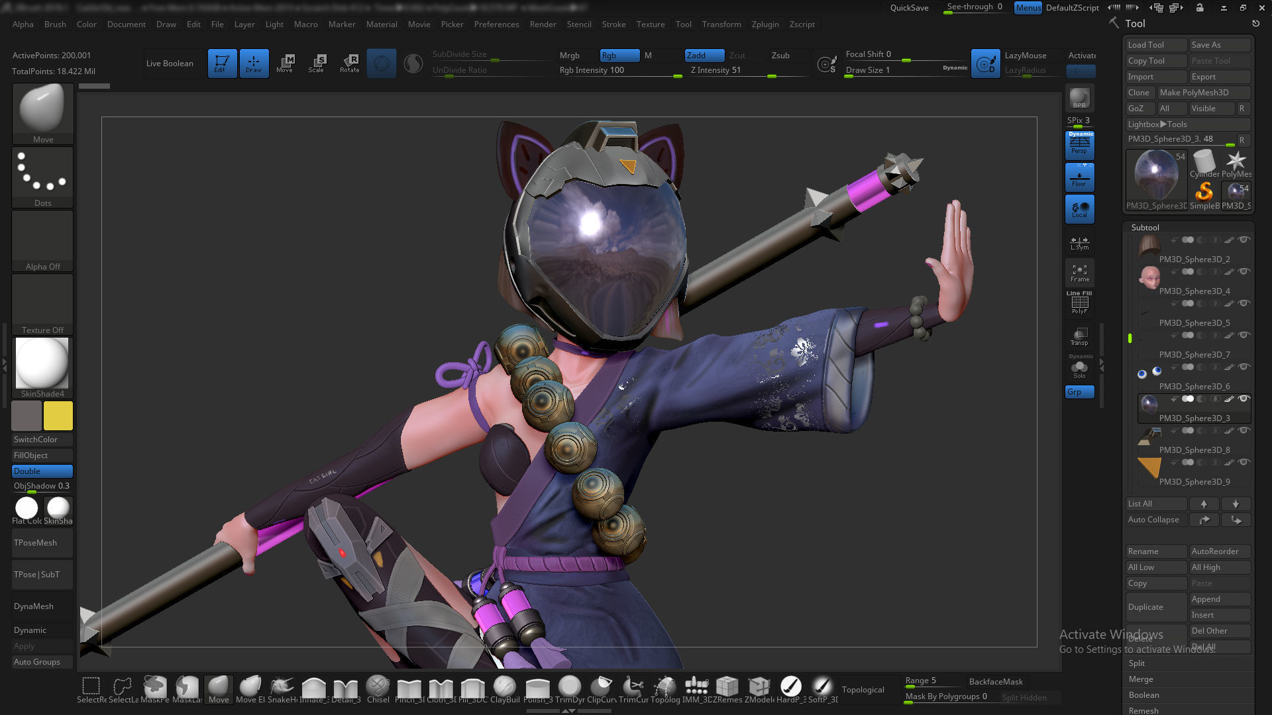Collapse the Tool palette header
Image resolution: width=1272 pixels, height=715 pixels.
(1135, 23)
